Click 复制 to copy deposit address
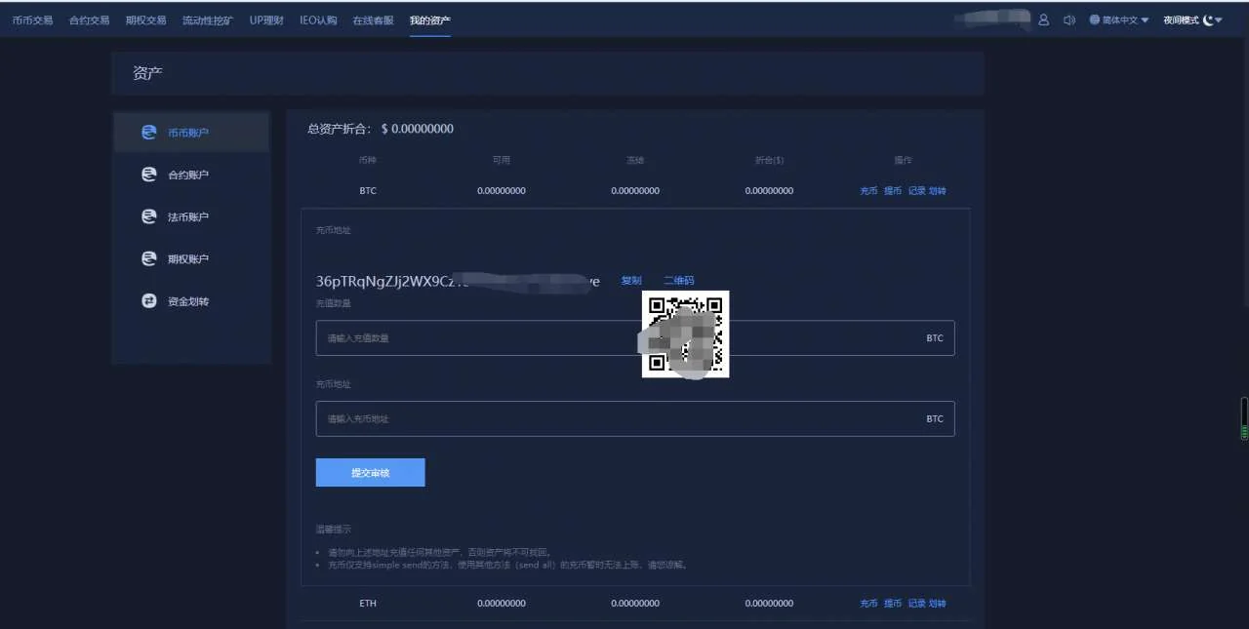Image resolution: width=1249 pixels, height=629 pixels. (x=631, y=281)
